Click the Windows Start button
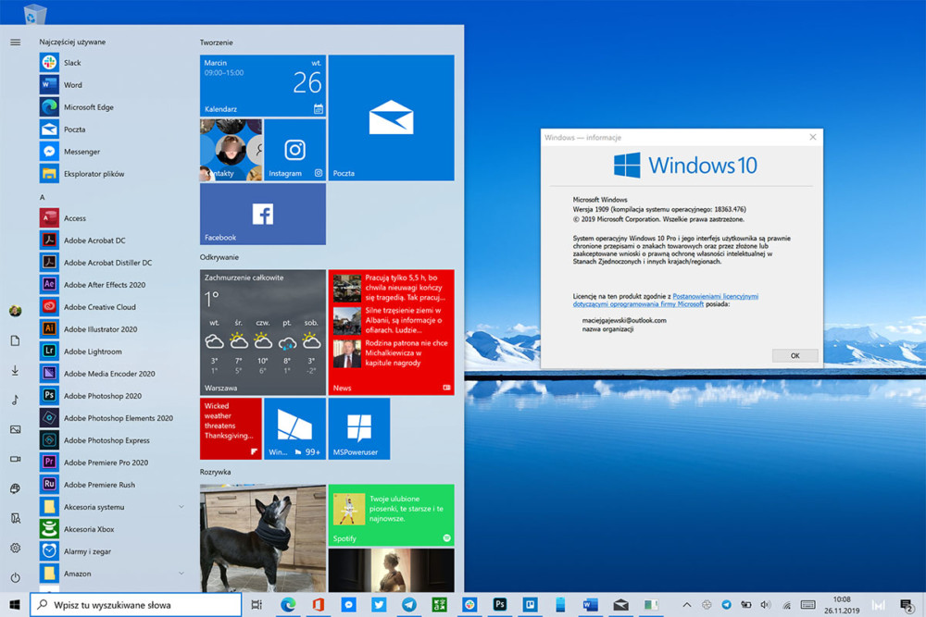The image size is (926, 617). tap(15, 605)
